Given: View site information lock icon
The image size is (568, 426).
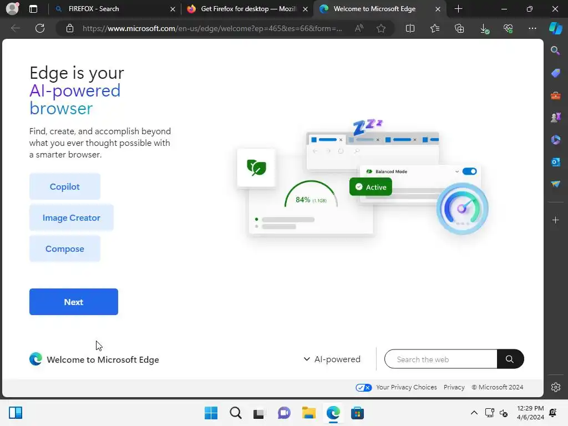Looking at the screenshot, I should pos(70,28).
